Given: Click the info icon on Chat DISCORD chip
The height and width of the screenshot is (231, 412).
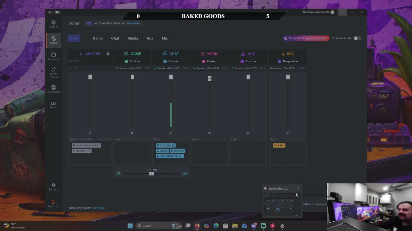Looking at the screenshot, I should [x=173, y=145].
